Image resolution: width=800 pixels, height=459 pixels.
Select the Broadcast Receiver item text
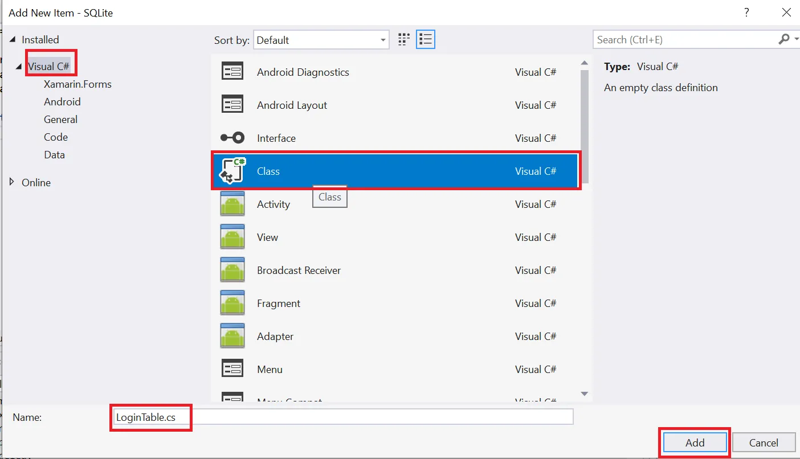click(x=299, y=270)
